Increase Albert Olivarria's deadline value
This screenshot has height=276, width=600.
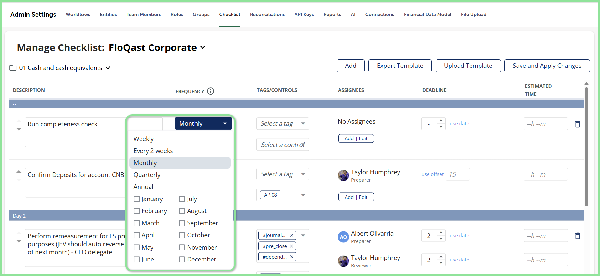coord(441,232)
